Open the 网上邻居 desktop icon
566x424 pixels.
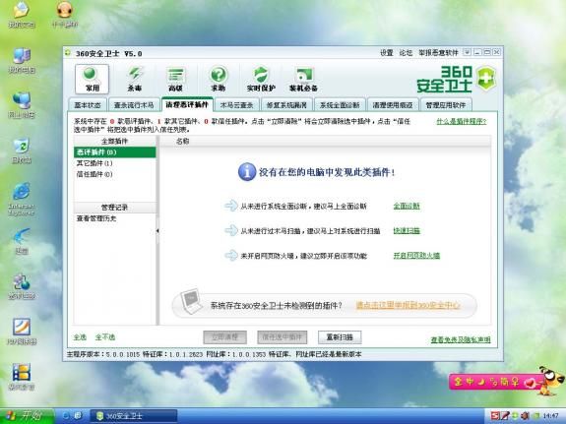point(22,105)
